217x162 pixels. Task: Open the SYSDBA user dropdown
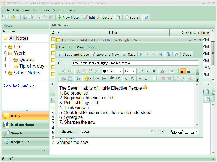click(x=196, y=131)
